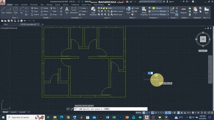
Task: Switch to the Layout1 tab
Action: (x=13, y=112)
